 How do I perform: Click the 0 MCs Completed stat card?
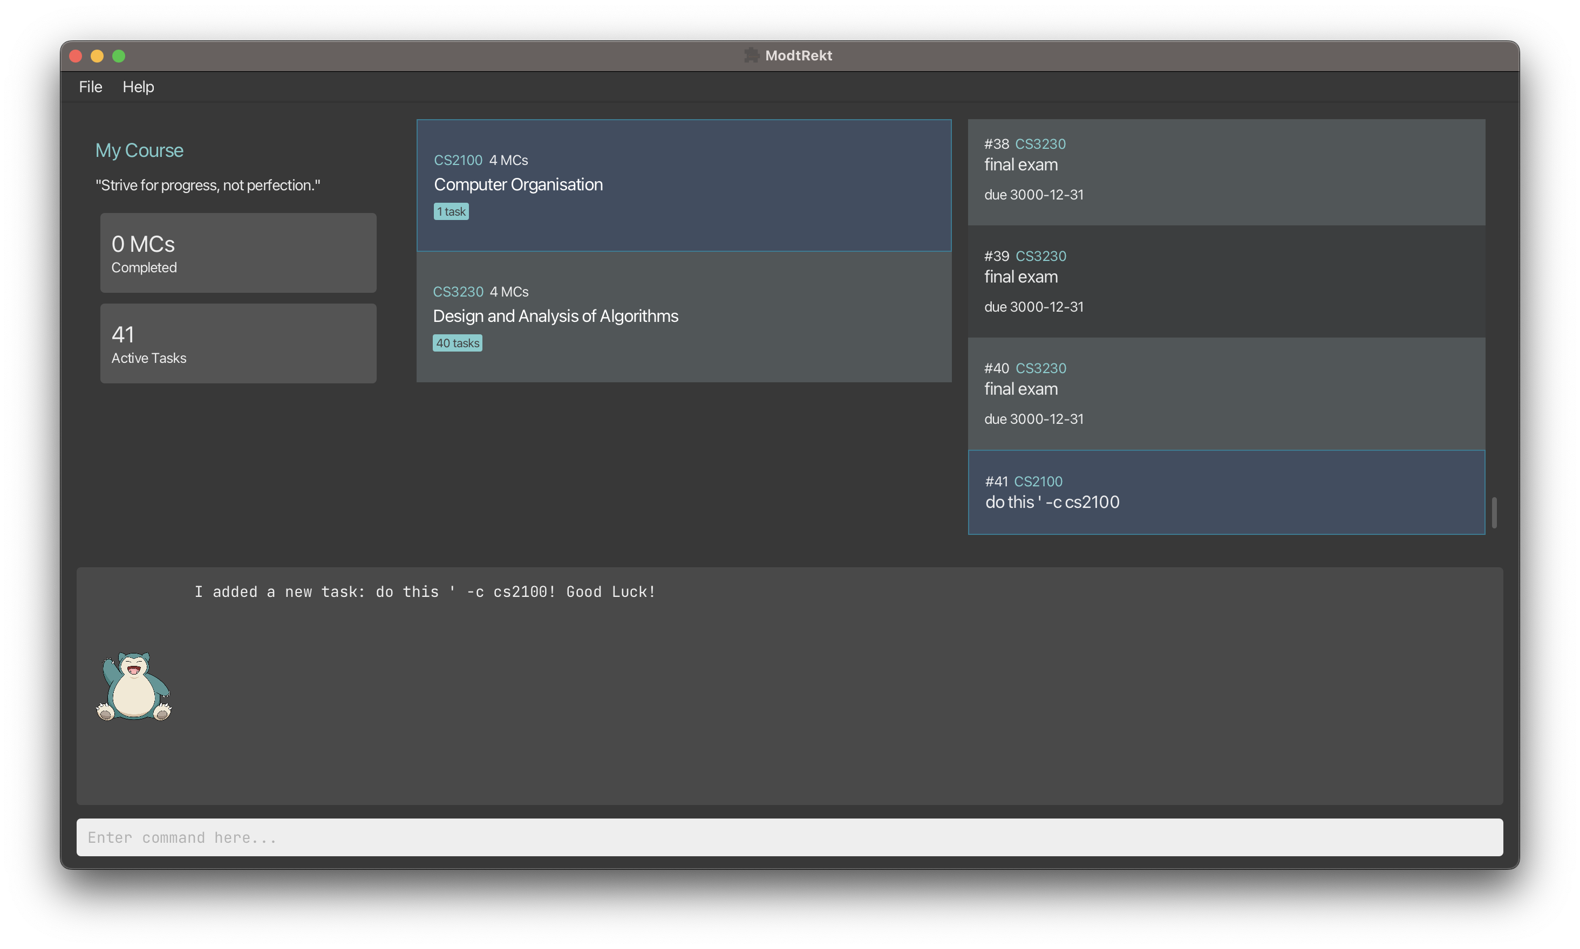pos(238,253)
